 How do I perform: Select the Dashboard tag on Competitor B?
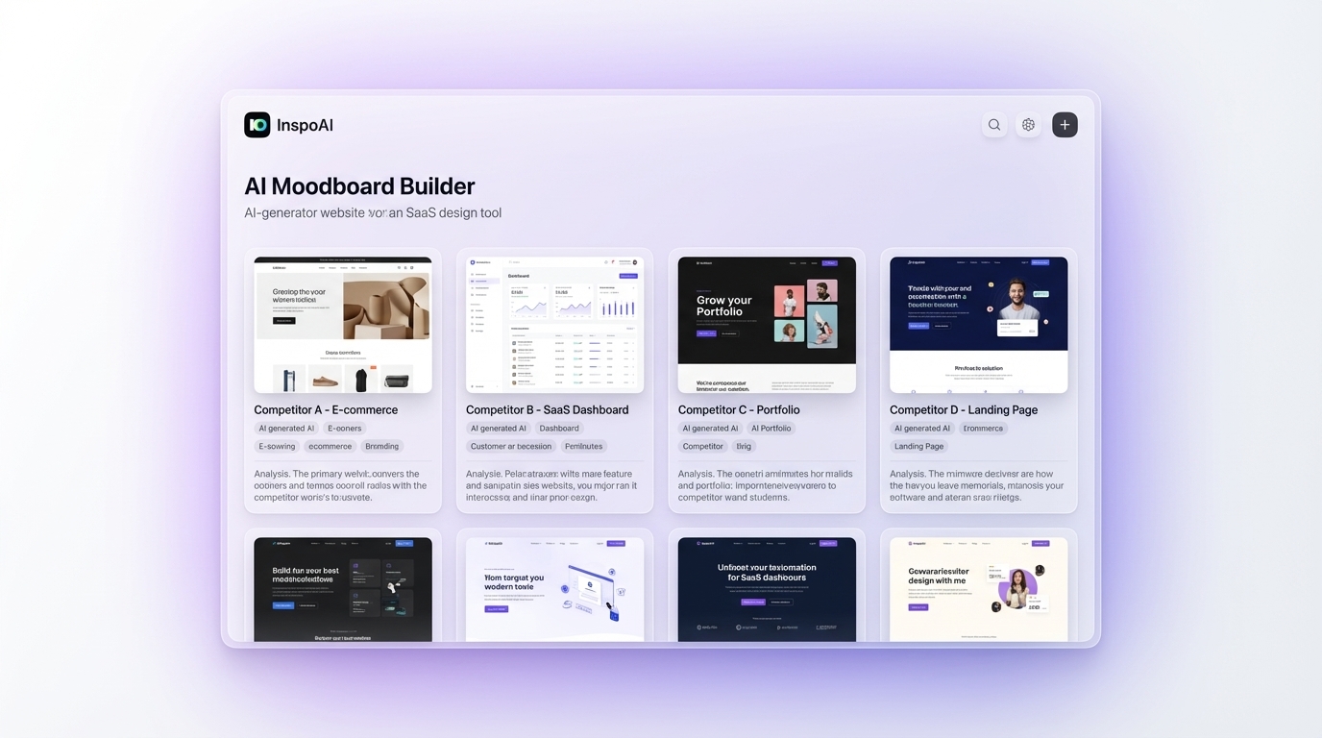559,428
